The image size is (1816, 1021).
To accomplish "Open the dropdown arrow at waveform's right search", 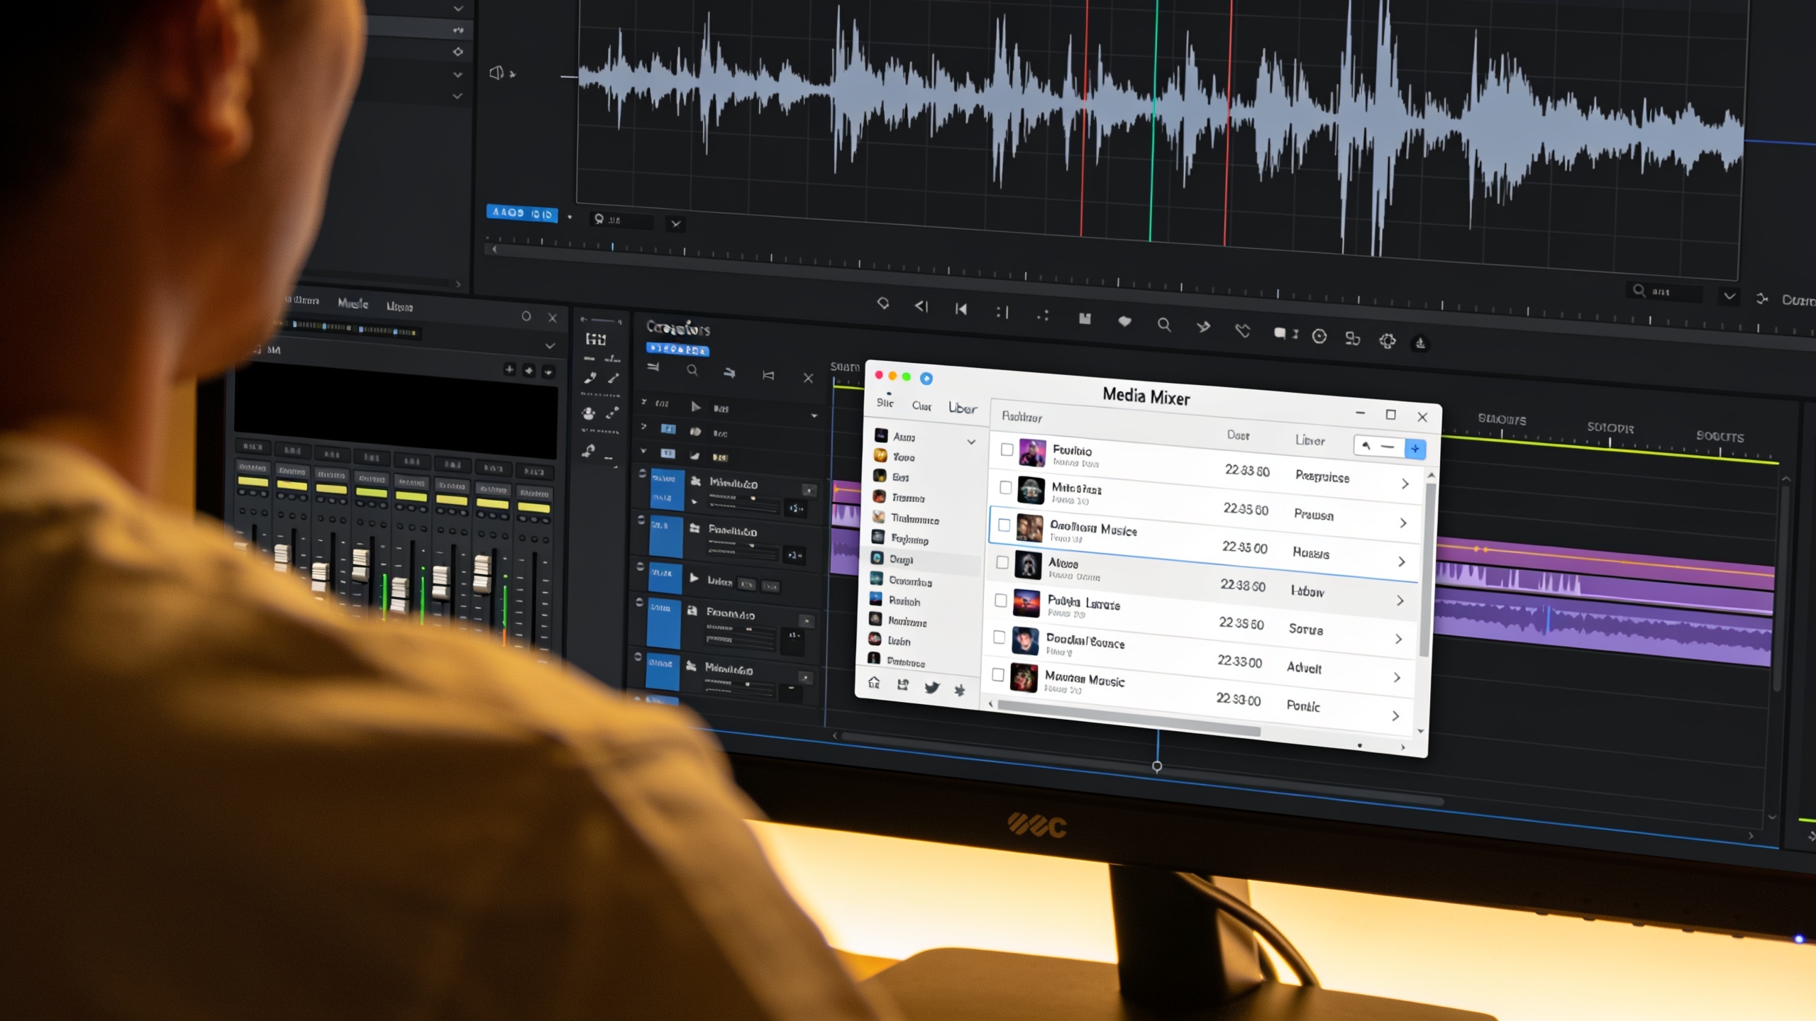I will click(1729, 296).
